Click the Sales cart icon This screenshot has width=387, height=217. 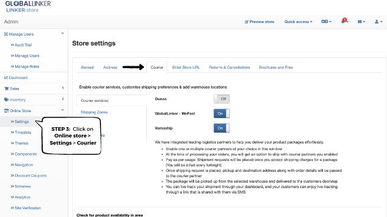(x=7, y=89)
